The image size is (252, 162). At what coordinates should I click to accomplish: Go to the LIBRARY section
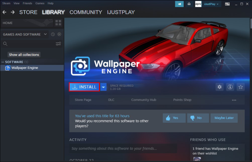click(x=53, y=12)
